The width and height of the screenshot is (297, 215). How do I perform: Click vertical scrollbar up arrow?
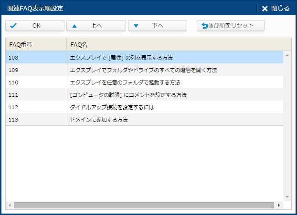(287, 55)
